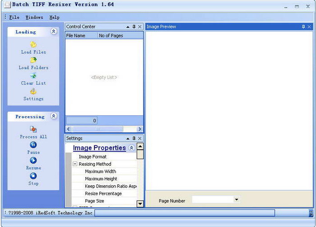Click the file count field showing 0

(82, 121)
